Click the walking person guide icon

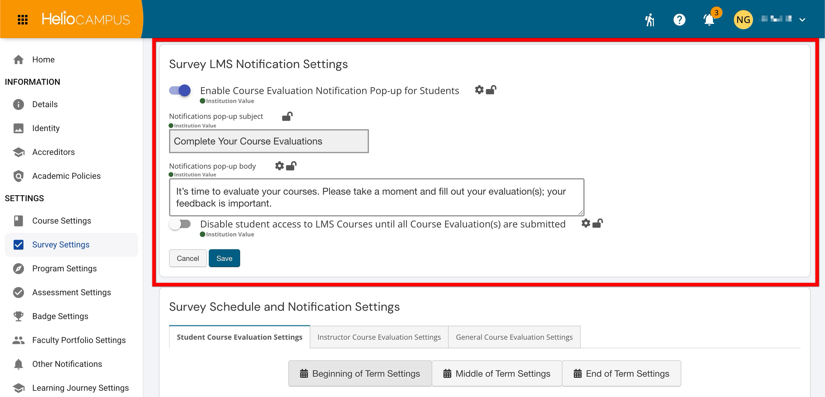pyautogui.click(x=649, y=19)
